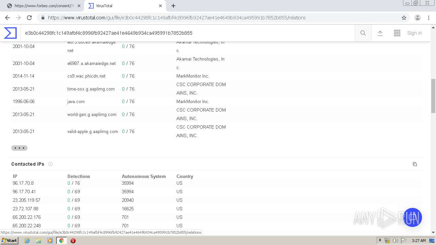The width and height of the screenshot is (436, 245).
Task: Click the action center flag icon
Action: click(x=404, y=241)
